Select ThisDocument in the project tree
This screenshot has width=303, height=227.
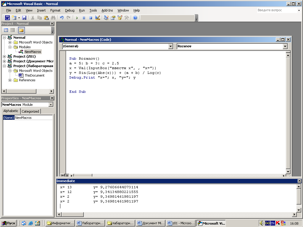click(x=34, y=75)
